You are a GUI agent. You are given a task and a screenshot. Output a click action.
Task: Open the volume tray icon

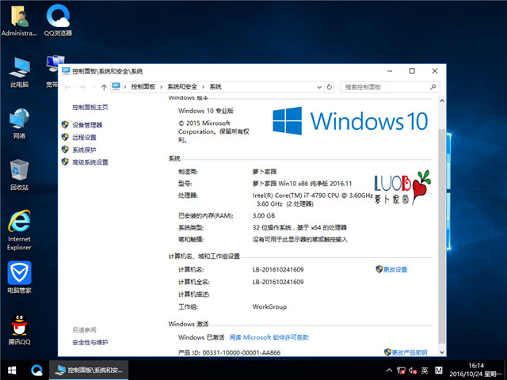pyautogui.click(x=413, y=370)
